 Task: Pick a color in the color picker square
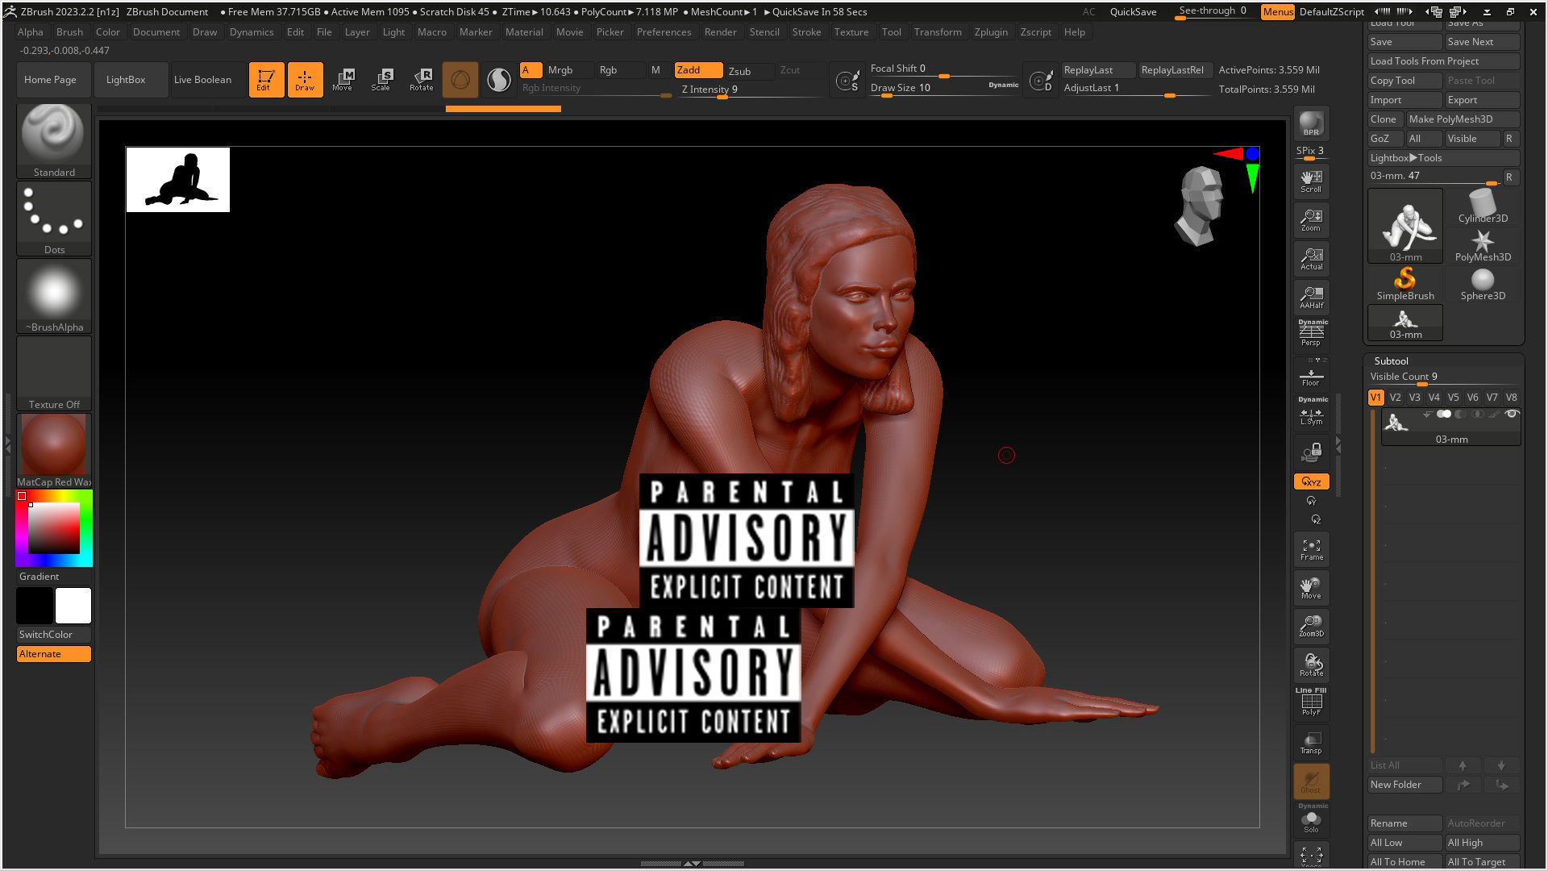pos(54,527)
